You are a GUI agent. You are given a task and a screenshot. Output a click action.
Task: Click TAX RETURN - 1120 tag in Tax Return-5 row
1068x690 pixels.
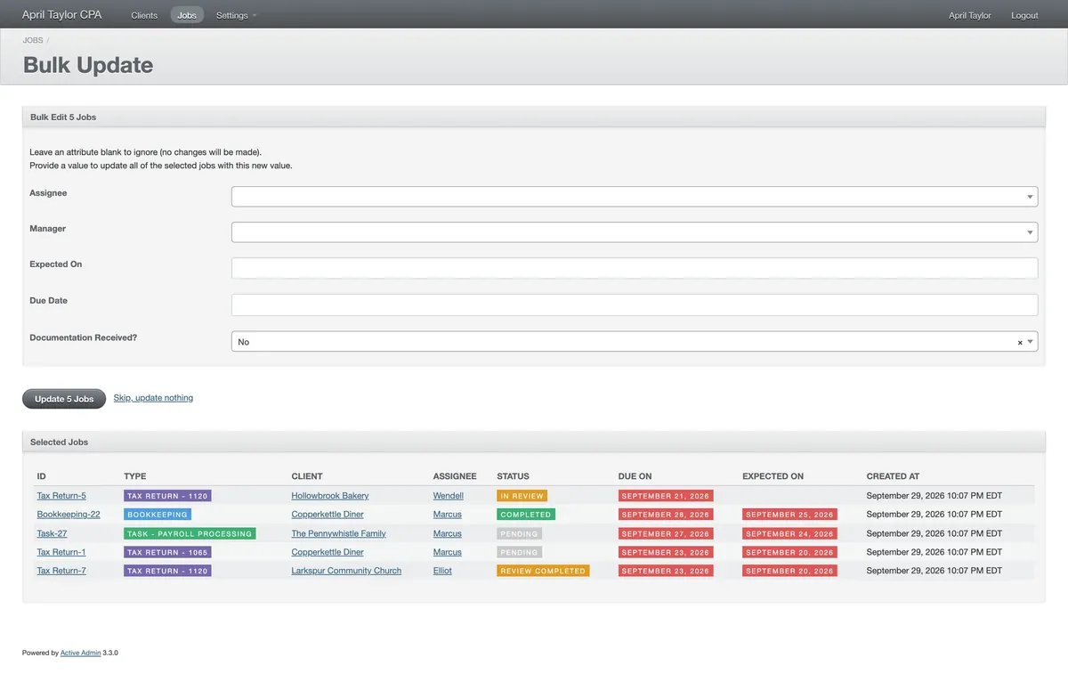point(167,496)
